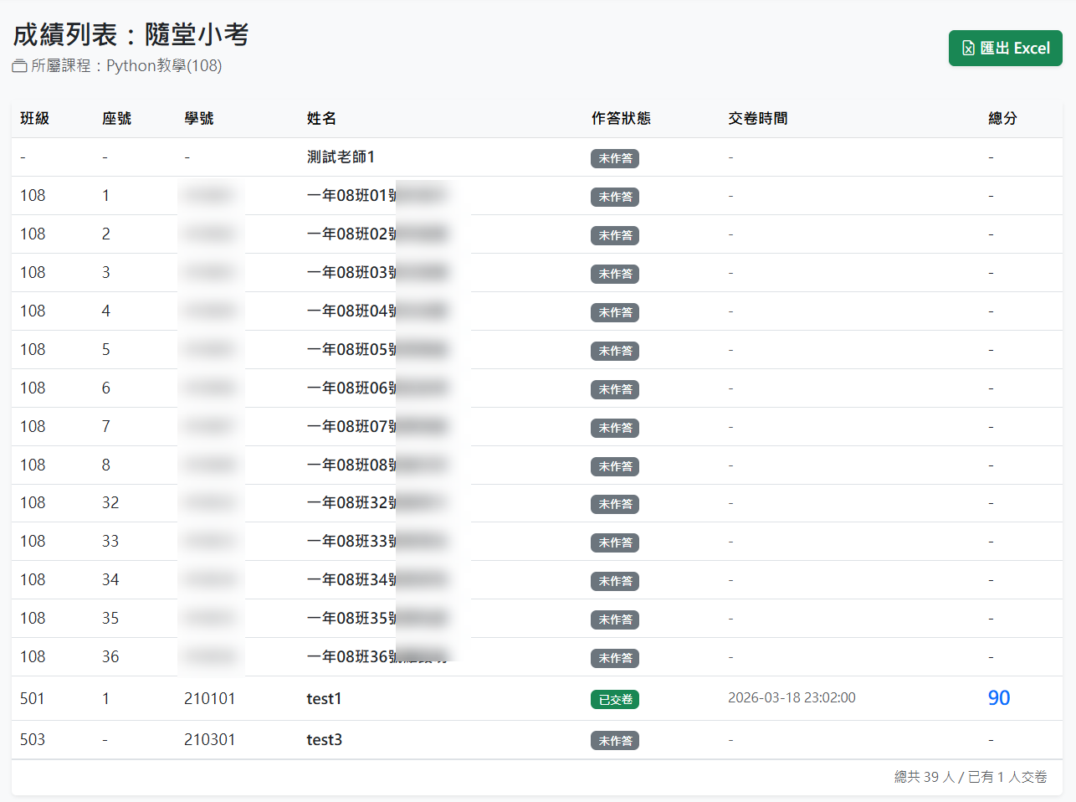Click the 未作答 badge in test3's row

pos(614,741)
